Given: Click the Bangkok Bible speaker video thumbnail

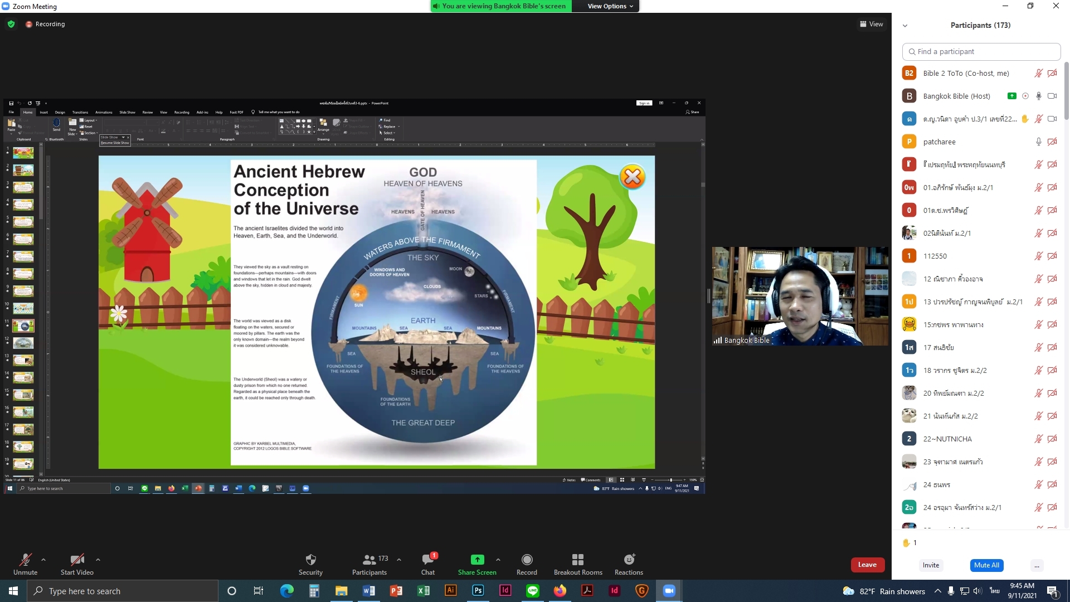Looking at the screenshot, I should [x=800, y=296].
